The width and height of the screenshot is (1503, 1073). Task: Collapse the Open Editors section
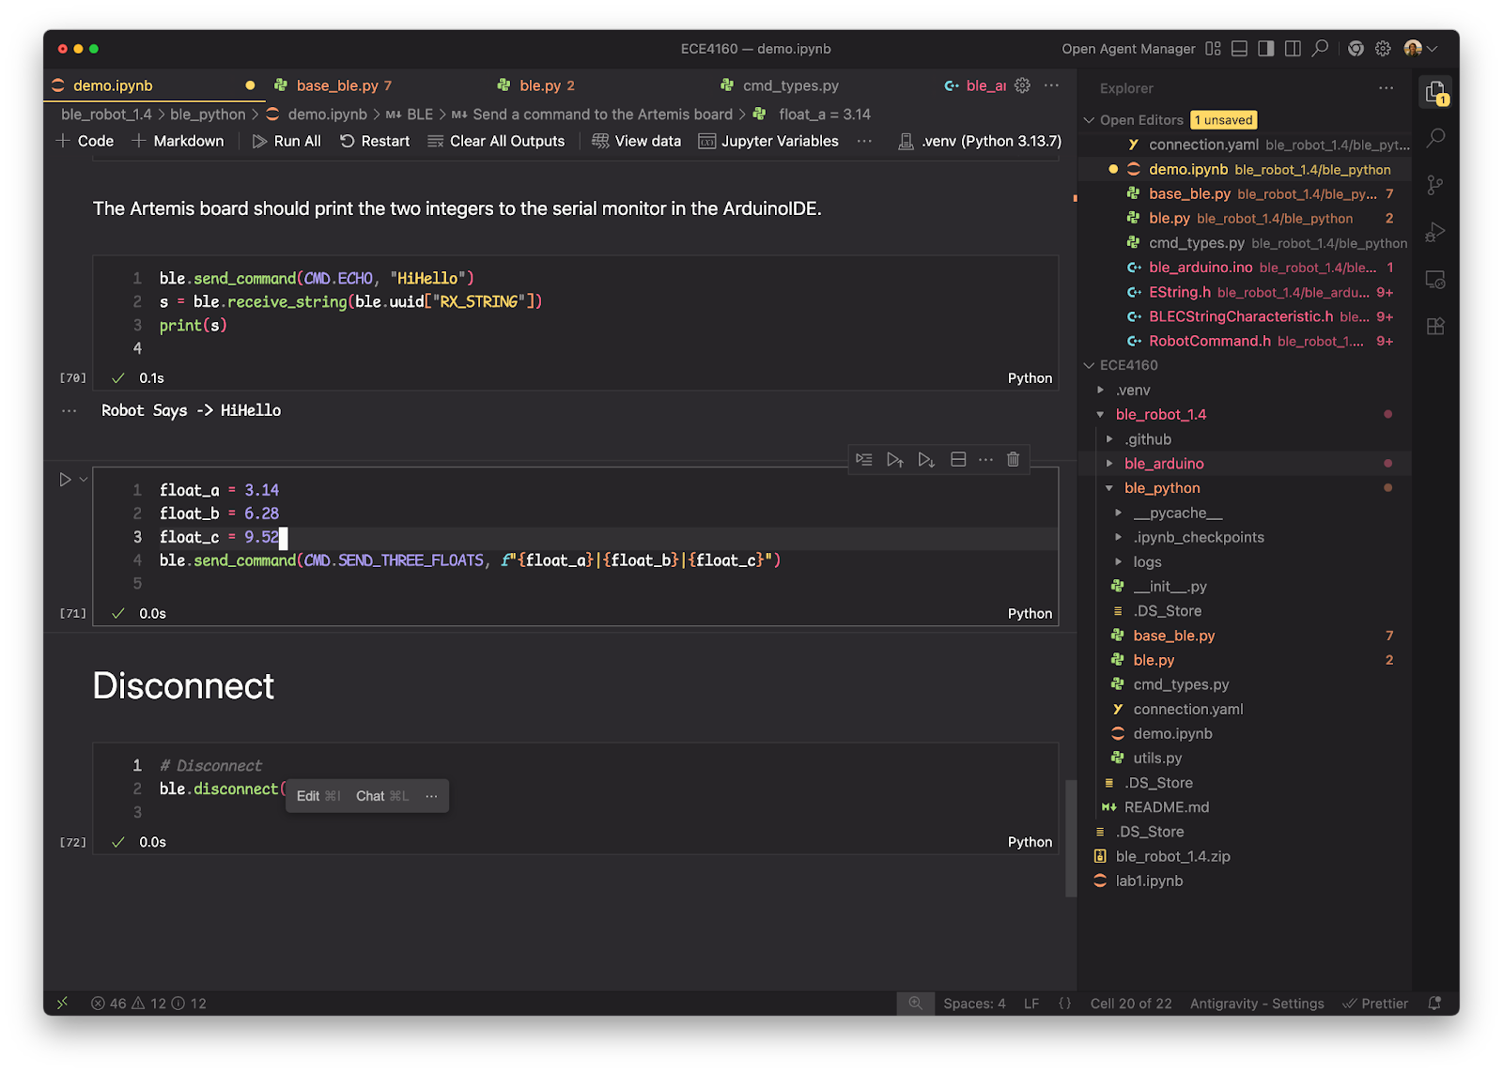click(x=1090, y=120)
